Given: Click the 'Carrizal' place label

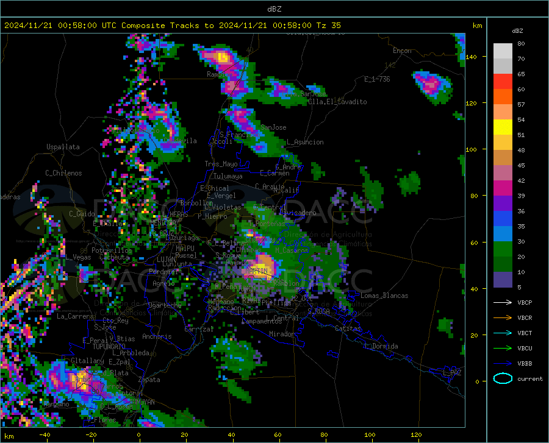Looking at the screenshot, I should [199, 329].
